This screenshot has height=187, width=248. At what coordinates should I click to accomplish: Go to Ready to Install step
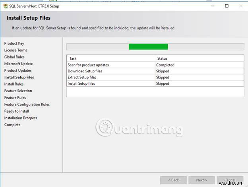(17, 111)
